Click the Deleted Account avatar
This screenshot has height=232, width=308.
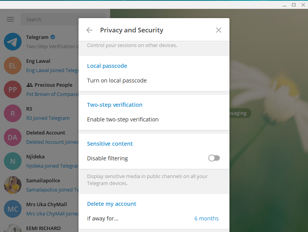pos(12,137)
